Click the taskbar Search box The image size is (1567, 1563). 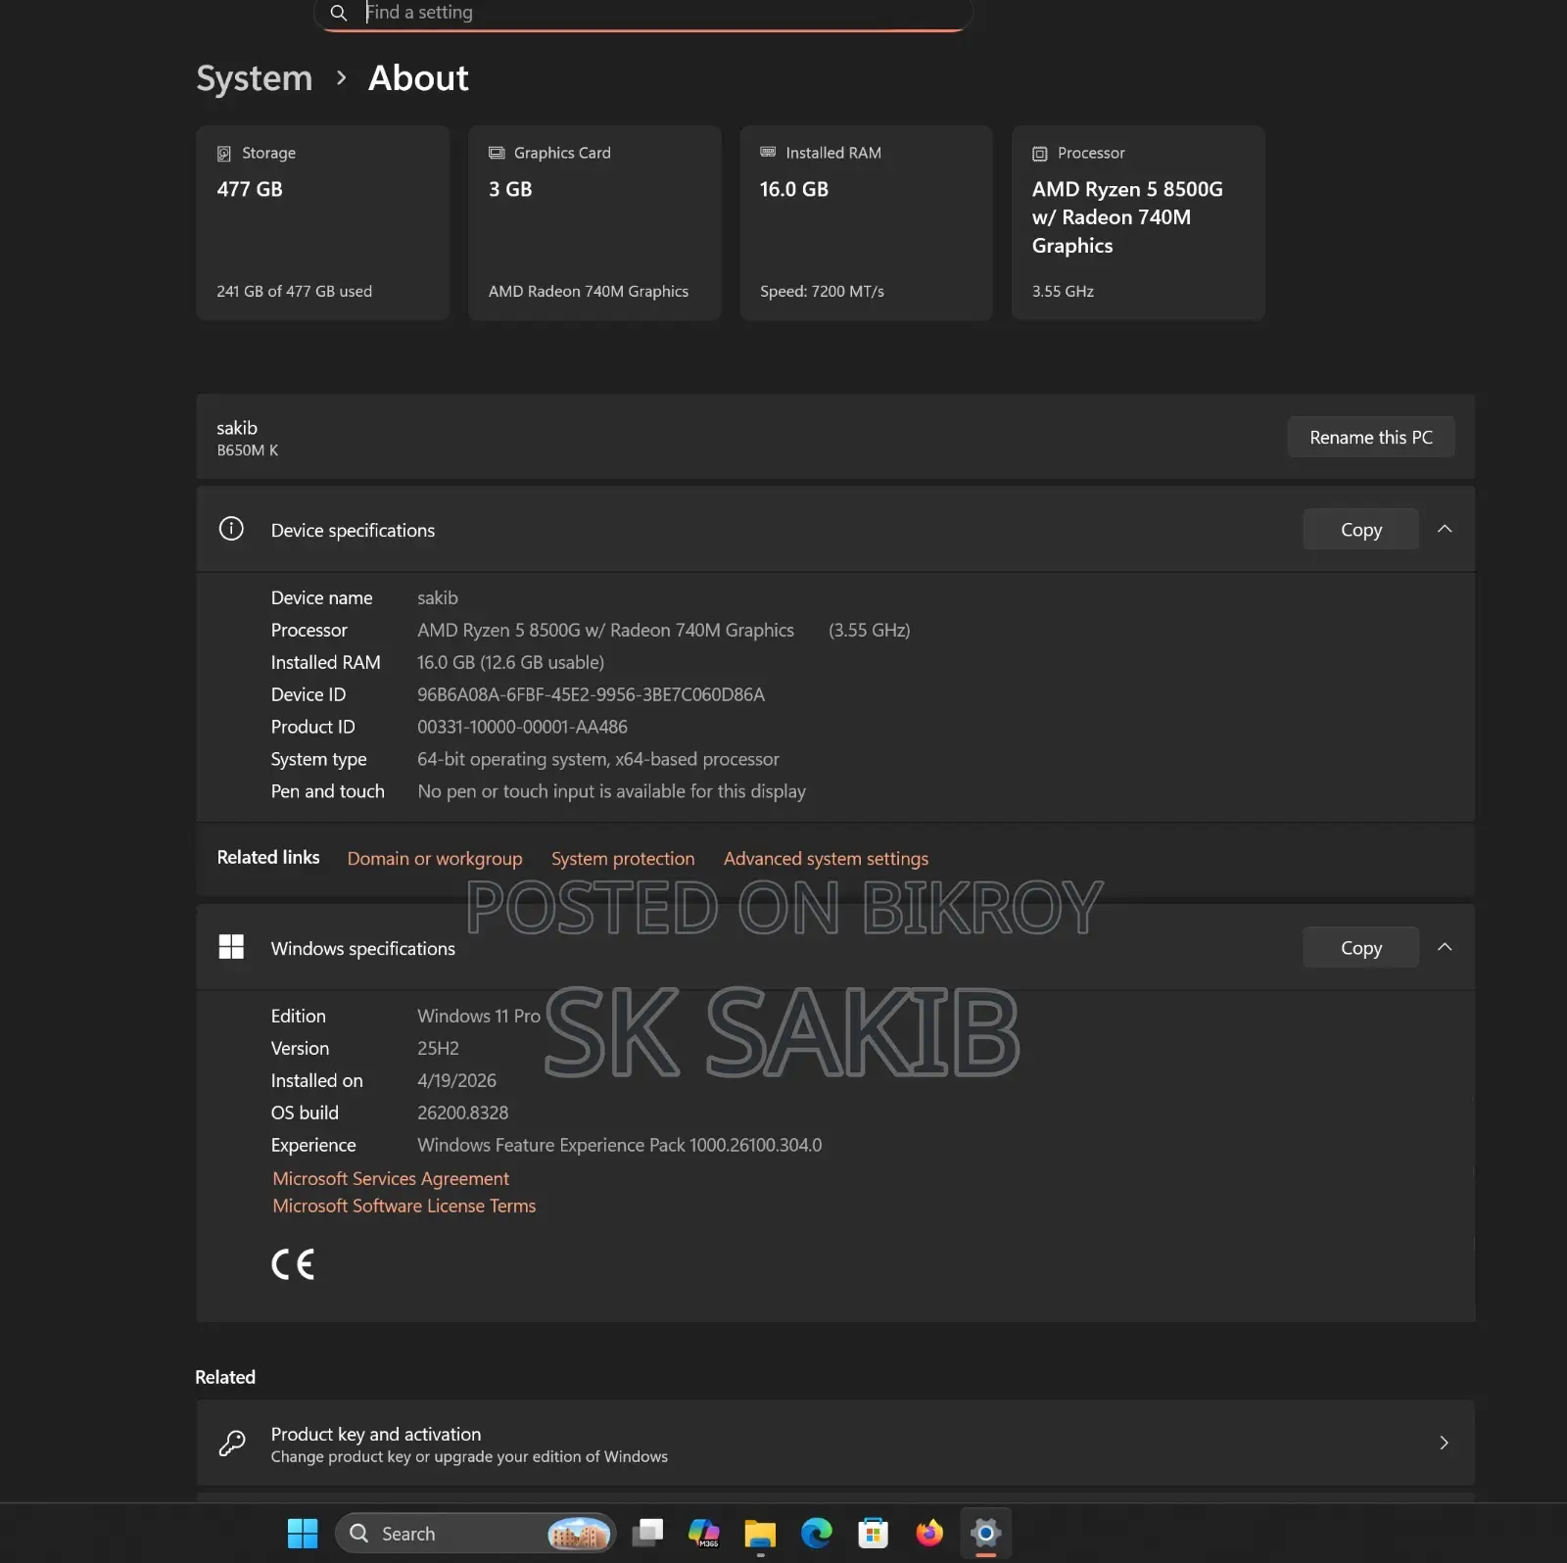(475, 1533)
